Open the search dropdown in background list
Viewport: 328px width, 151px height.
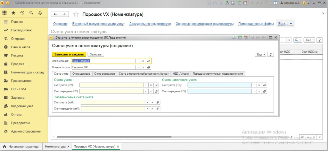pyautogui.click(x=298, y=40)
